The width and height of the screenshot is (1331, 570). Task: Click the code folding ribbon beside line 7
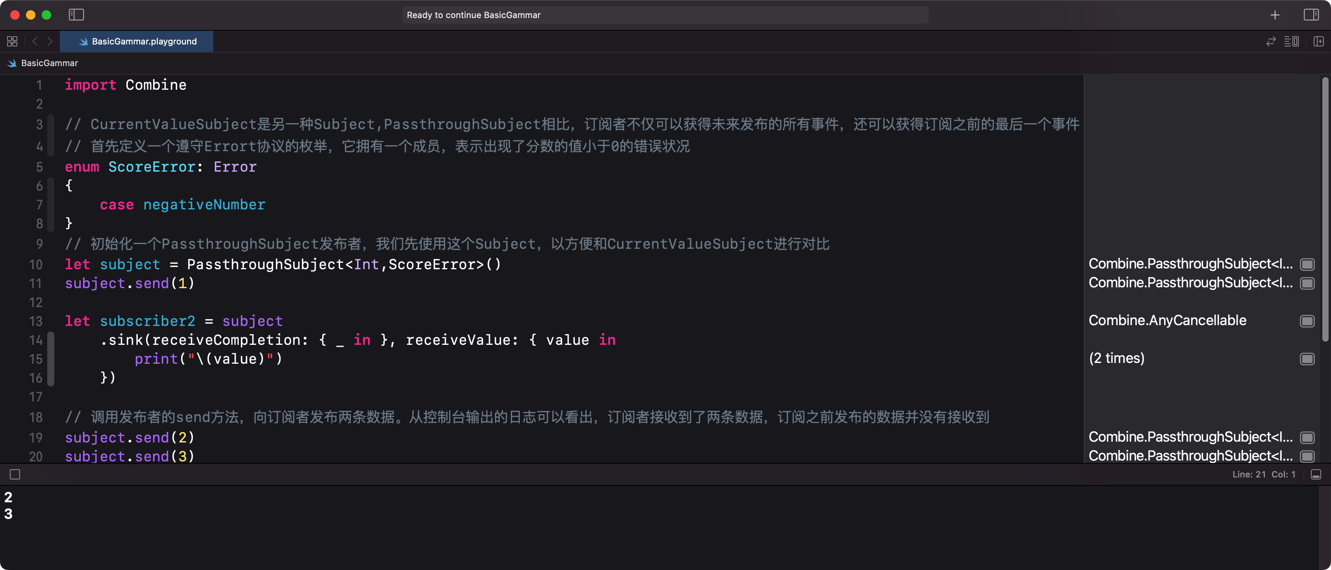51,205
